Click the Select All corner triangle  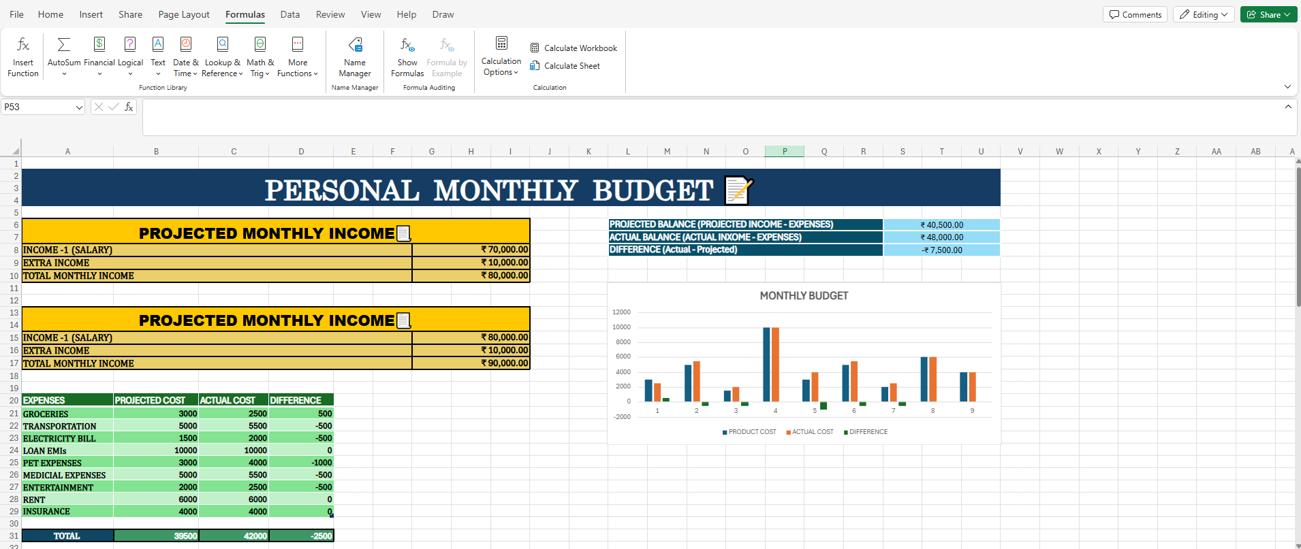click(x=16, y=152)
